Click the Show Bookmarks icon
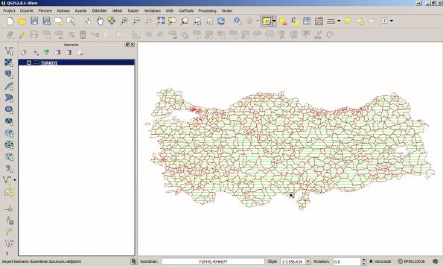 tap(372, 21)
